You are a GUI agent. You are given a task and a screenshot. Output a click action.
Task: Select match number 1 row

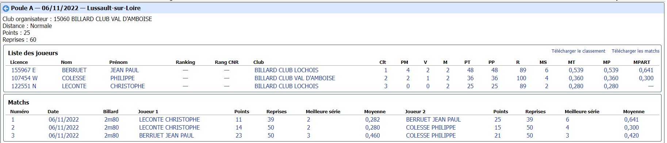333,119
